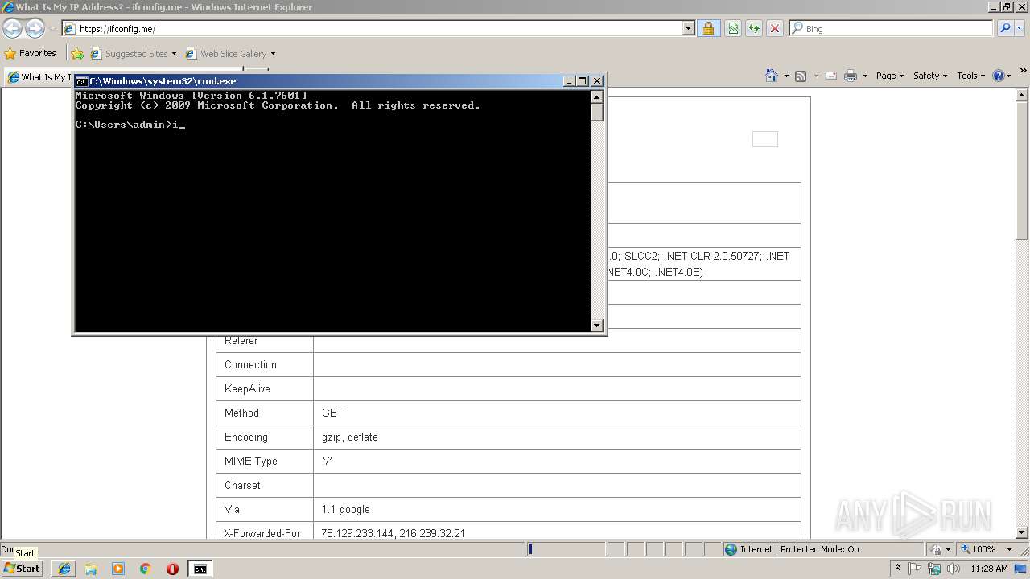1030x579 pixels.
Task: Click the MIME Type row label
Action: [x=251, y=461]
